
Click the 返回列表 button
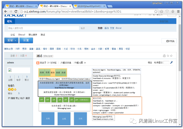pos(169,41)
